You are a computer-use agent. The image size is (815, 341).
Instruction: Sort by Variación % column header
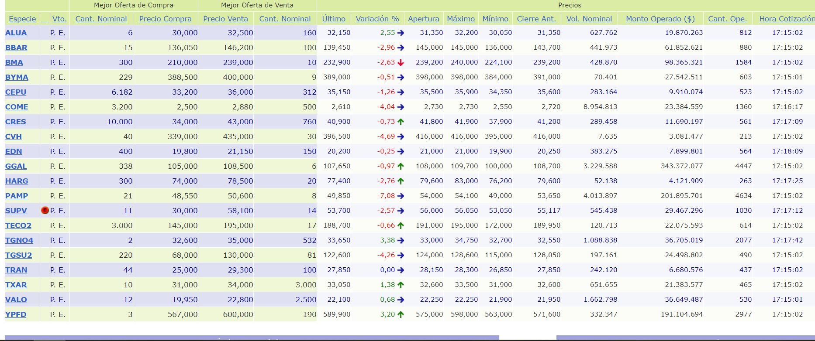coord(377,19)
